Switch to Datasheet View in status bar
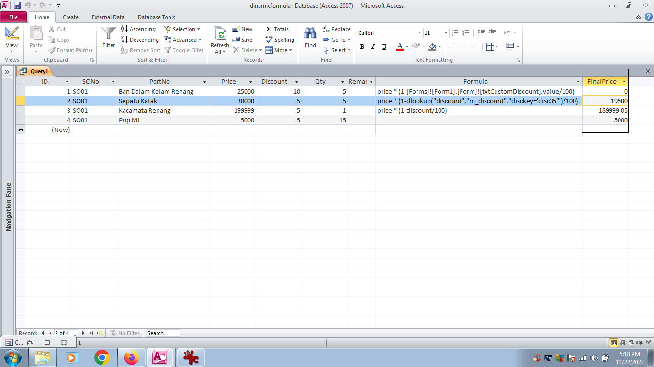Image resolution: width=654 pixels, height=367 pixels. coord(614,343)
